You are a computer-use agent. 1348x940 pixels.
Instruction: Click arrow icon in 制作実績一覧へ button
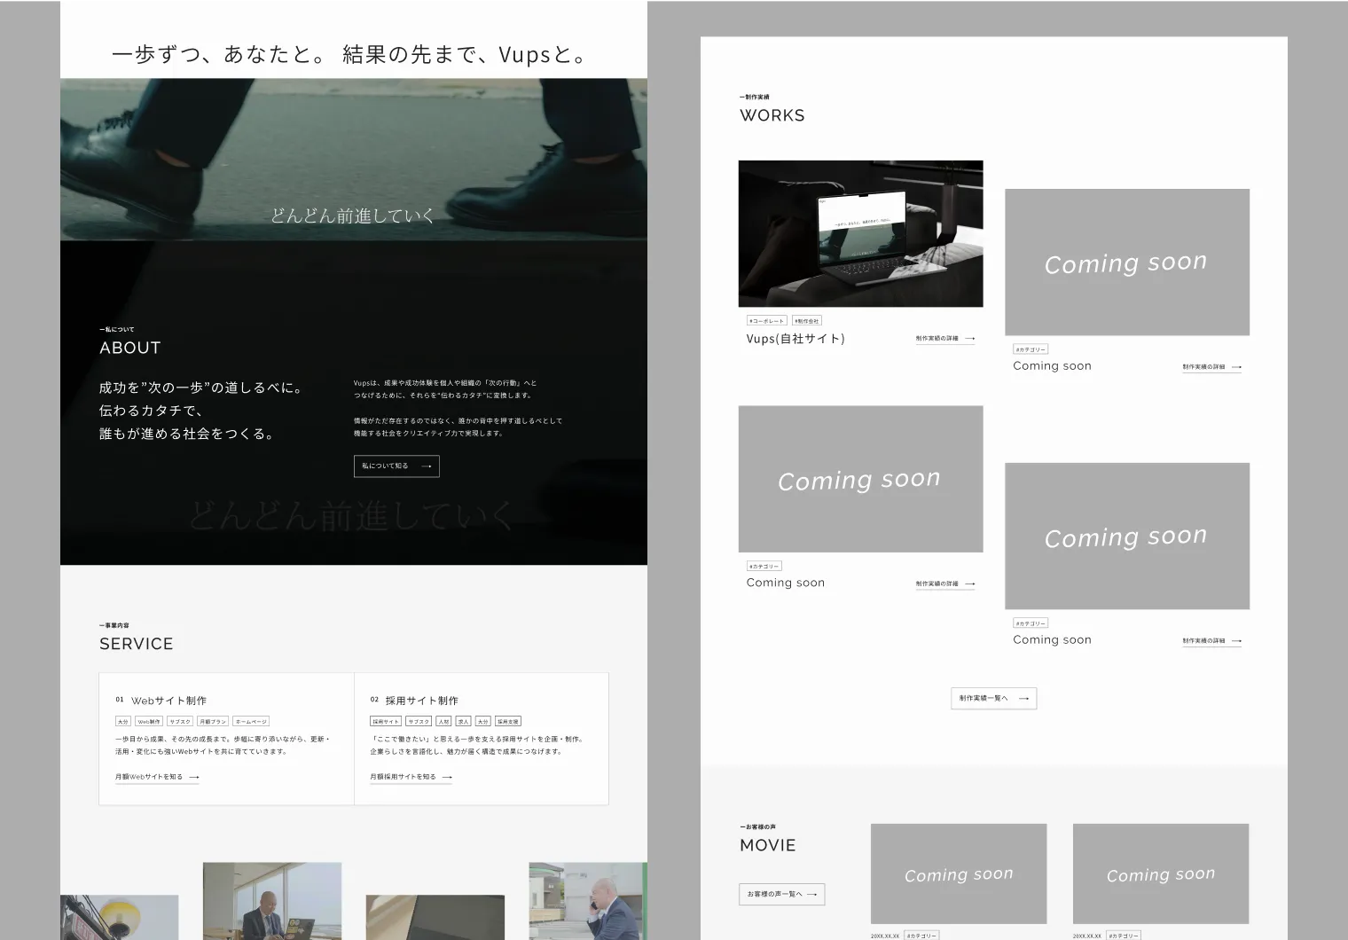coord(1023,699)
